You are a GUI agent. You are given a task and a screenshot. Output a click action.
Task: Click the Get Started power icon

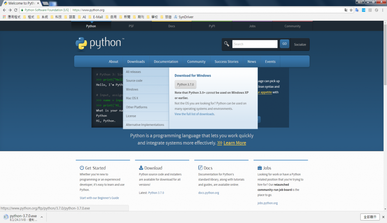[82, 168]
